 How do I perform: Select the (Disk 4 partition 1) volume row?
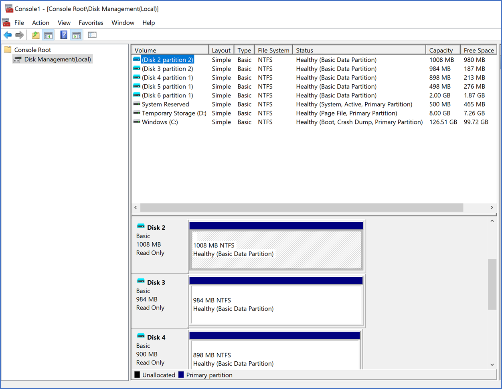(314, 77)
